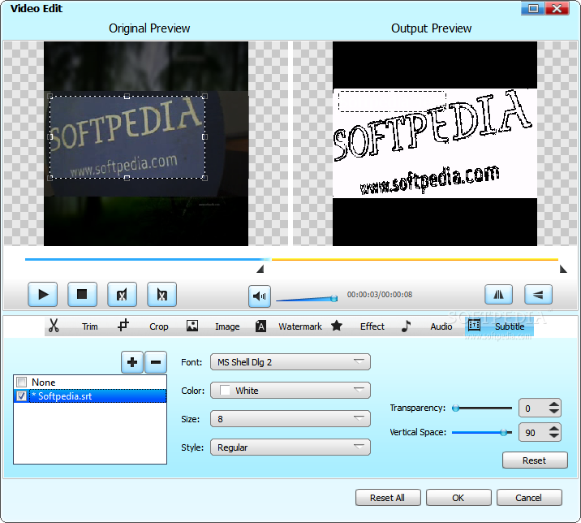Click the volume slider handle

334,298
